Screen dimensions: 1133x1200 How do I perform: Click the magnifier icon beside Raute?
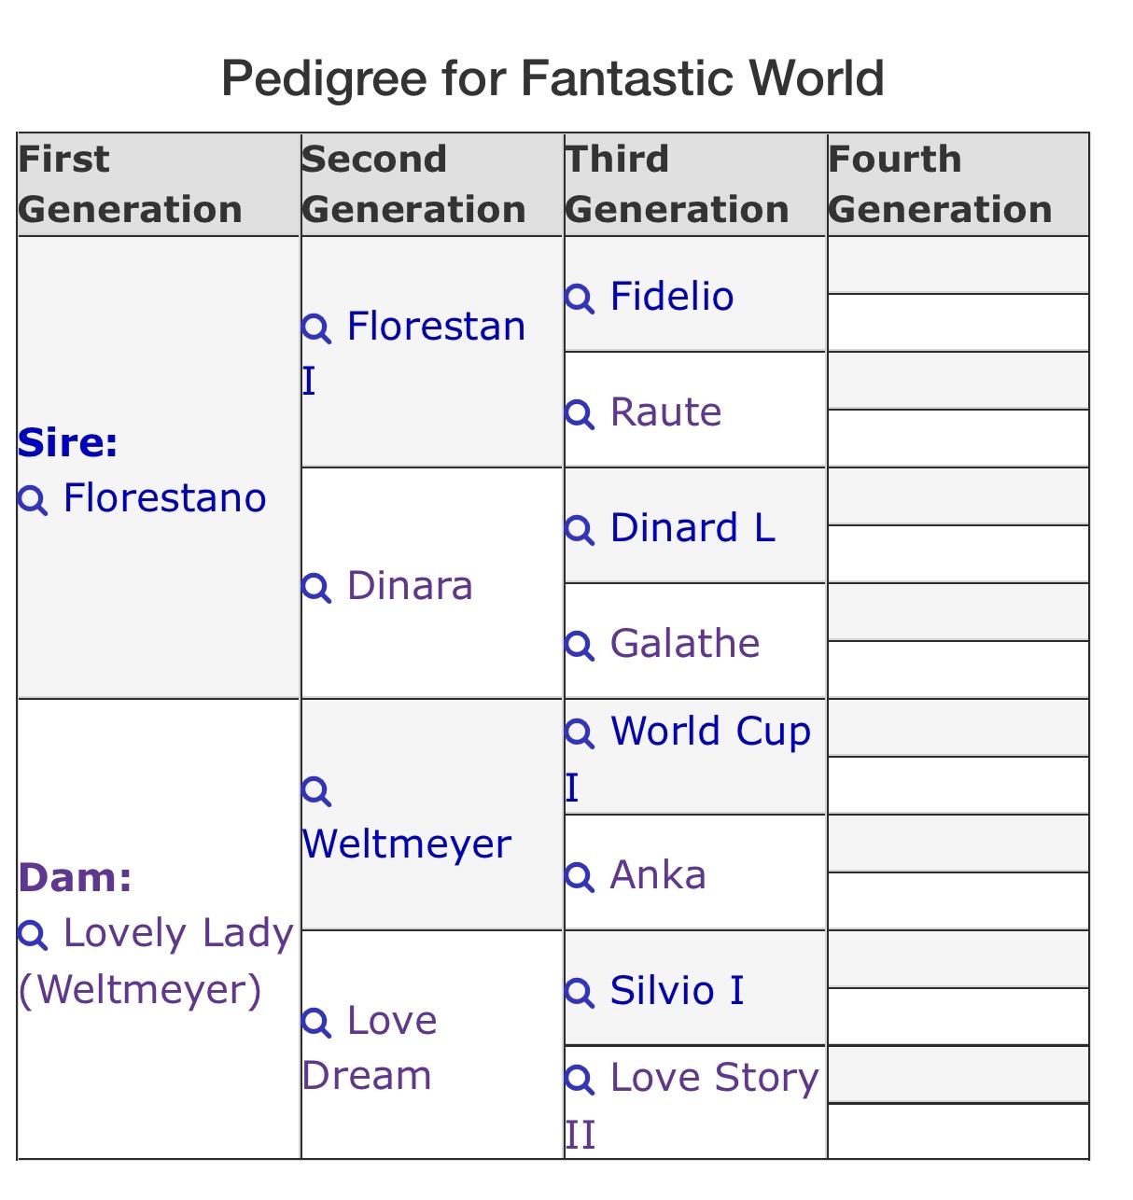(580, 414)
